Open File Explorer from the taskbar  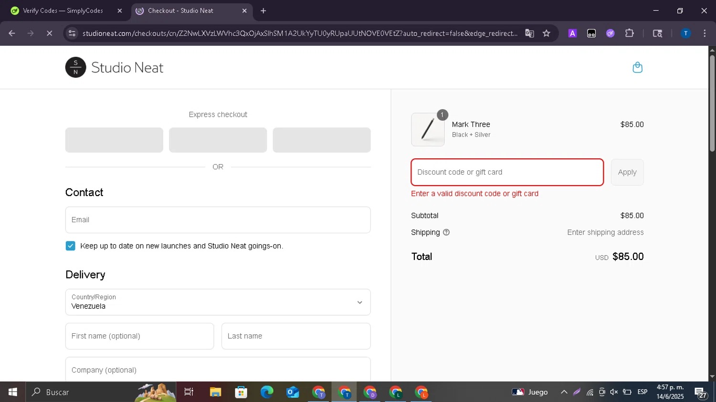215,392
